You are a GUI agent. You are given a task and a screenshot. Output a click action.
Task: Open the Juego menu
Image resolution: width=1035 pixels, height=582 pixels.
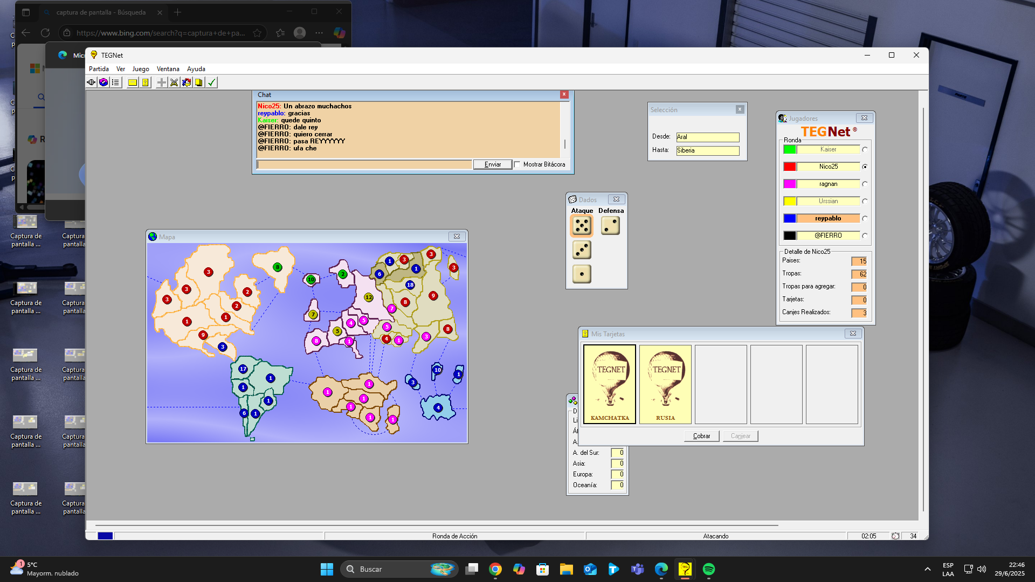point(141,69)
